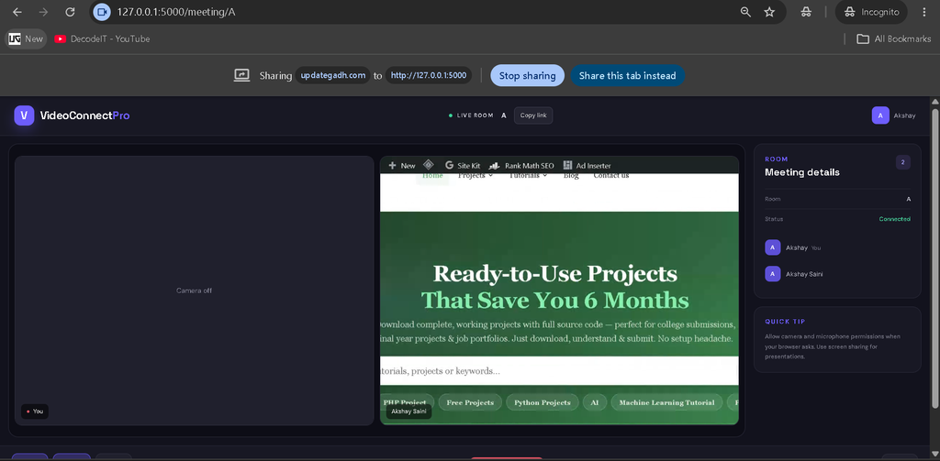The image size is (940, 461).
Task: Click the Free Projects tag pill
Action: 470,402
